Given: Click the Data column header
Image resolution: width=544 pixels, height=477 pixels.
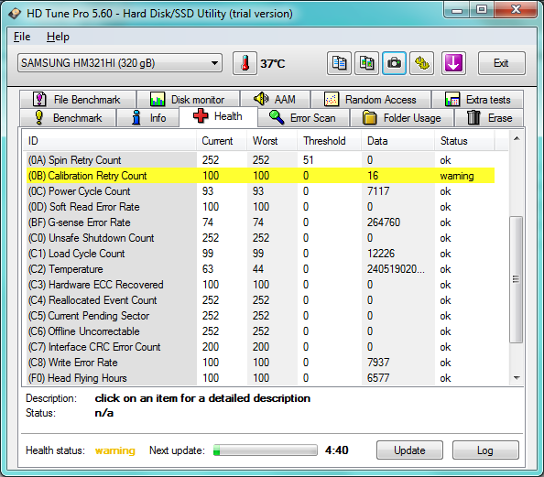Looking at the screenshot, I should pyautogui.click(x=398, y=141).
